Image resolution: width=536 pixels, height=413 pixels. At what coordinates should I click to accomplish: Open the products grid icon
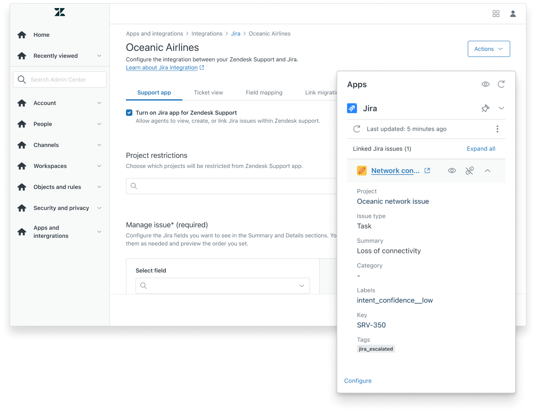[x=496, y=14]
